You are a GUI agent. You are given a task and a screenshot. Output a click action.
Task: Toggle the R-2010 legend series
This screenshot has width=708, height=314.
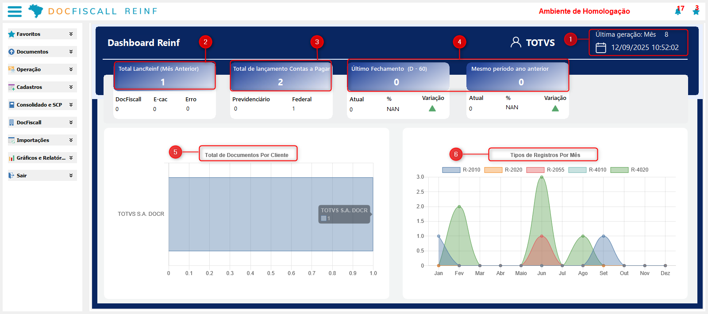pyautogui.click(x=461, y=170)
